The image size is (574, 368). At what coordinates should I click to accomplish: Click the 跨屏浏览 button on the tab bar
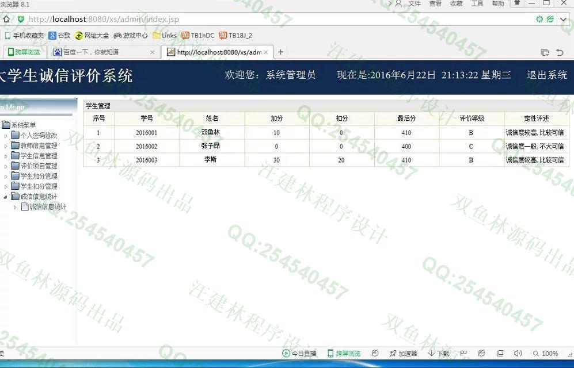[x=24, y=52]
